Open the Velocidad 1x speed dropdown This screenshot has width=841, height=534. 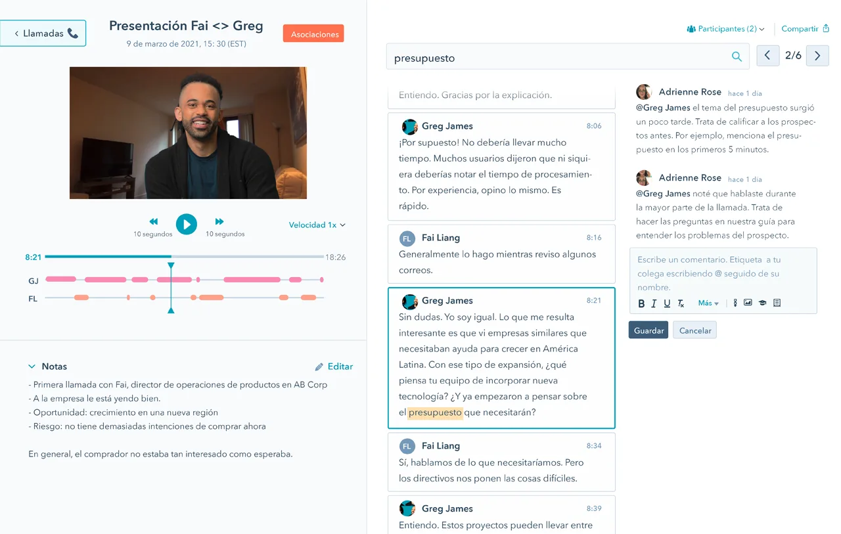(x=317, y=225)
